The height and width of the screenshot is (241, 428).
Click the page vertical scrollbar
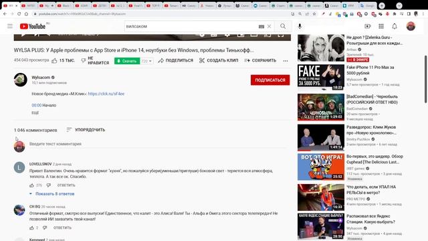(425, 79)
